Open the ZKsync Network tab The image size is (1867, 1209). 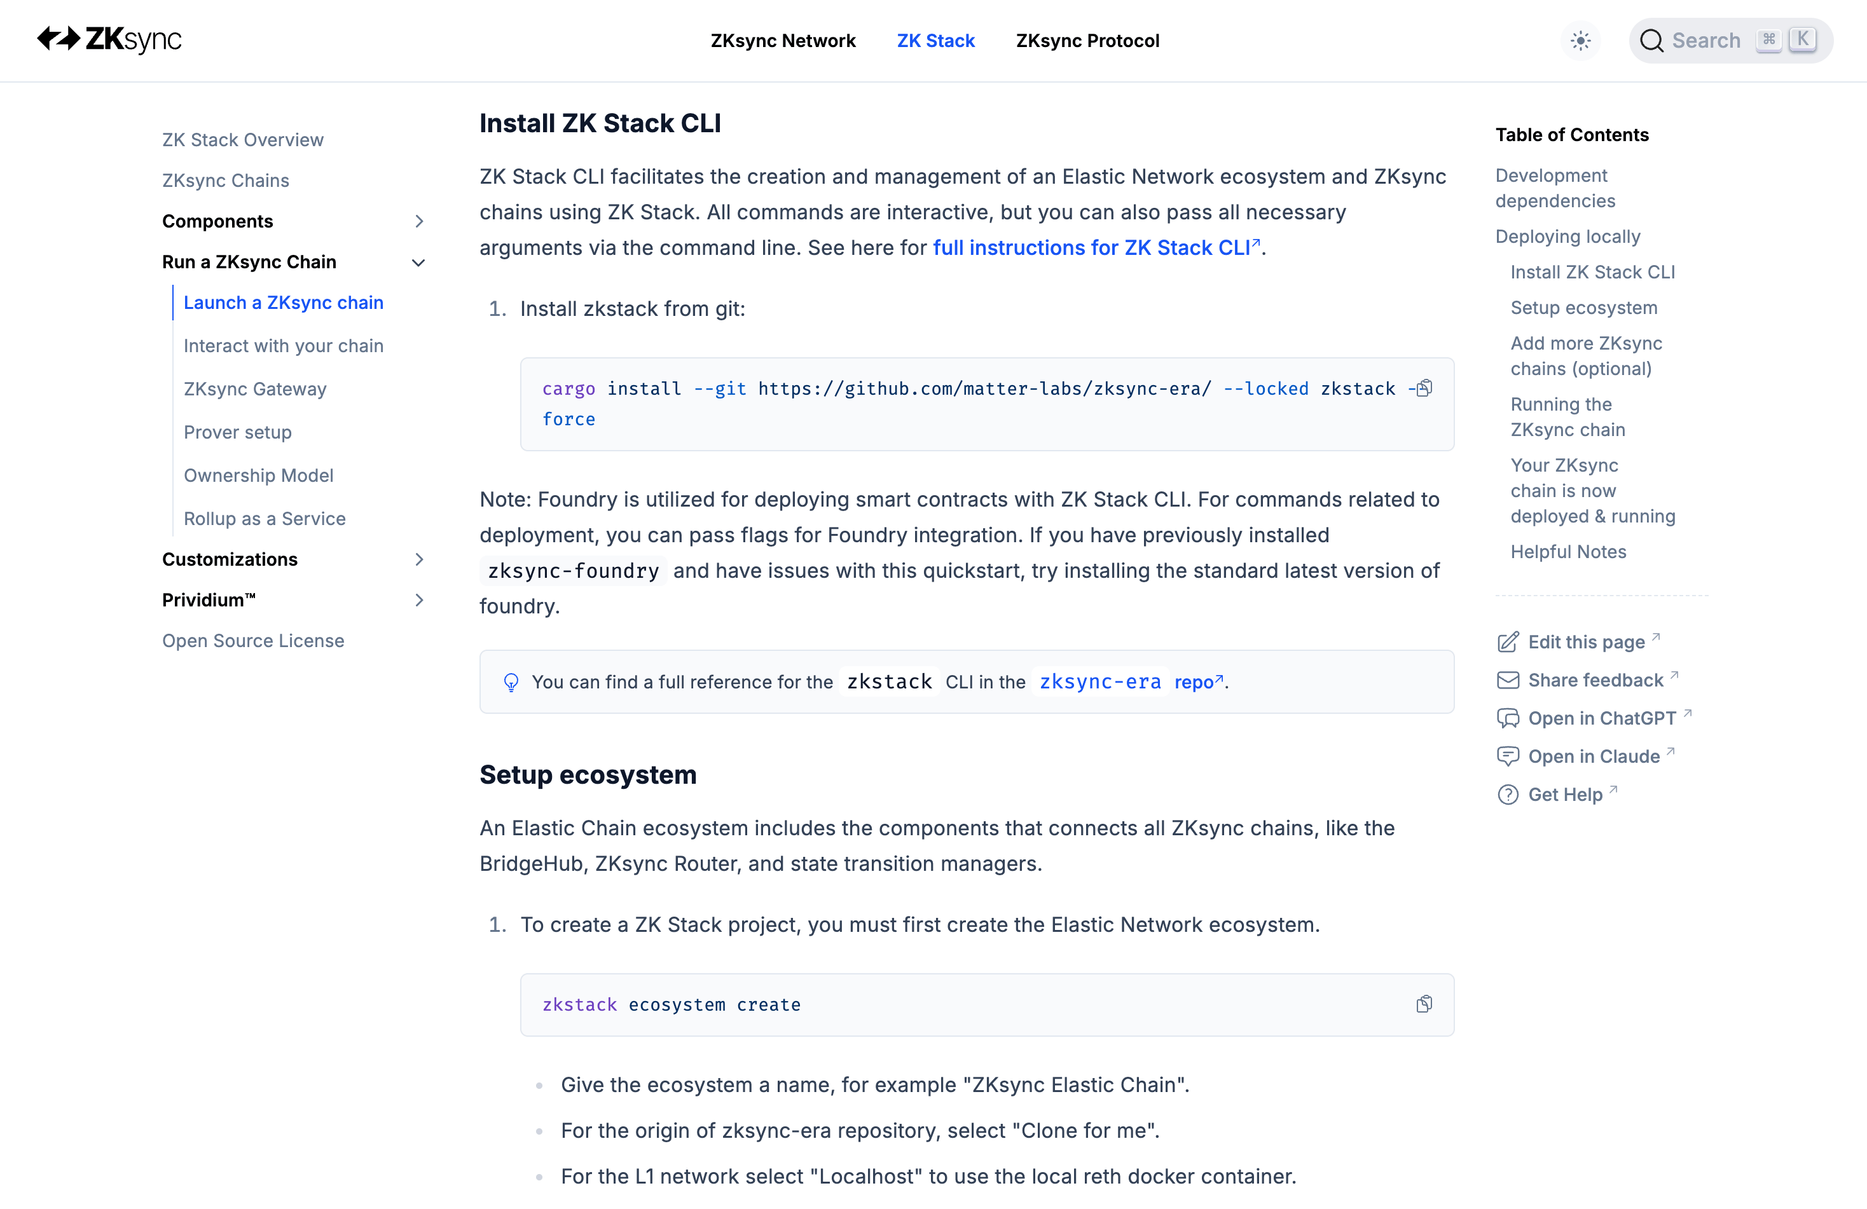pyautogui.click(x=783, y=41)
